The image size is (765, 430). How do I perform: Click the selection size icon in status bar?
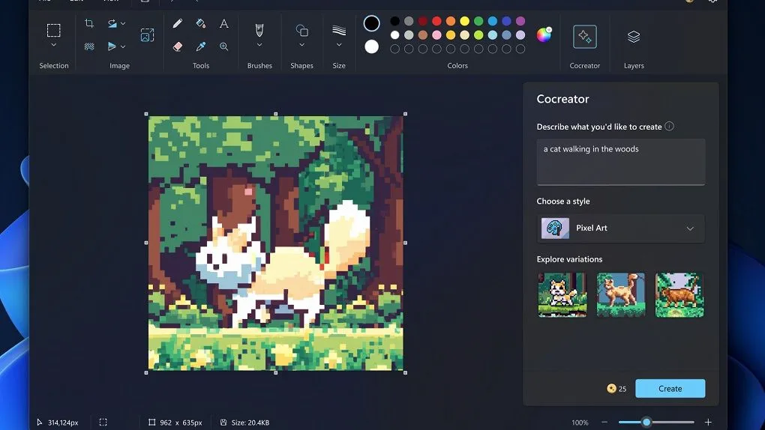point(103,423)
